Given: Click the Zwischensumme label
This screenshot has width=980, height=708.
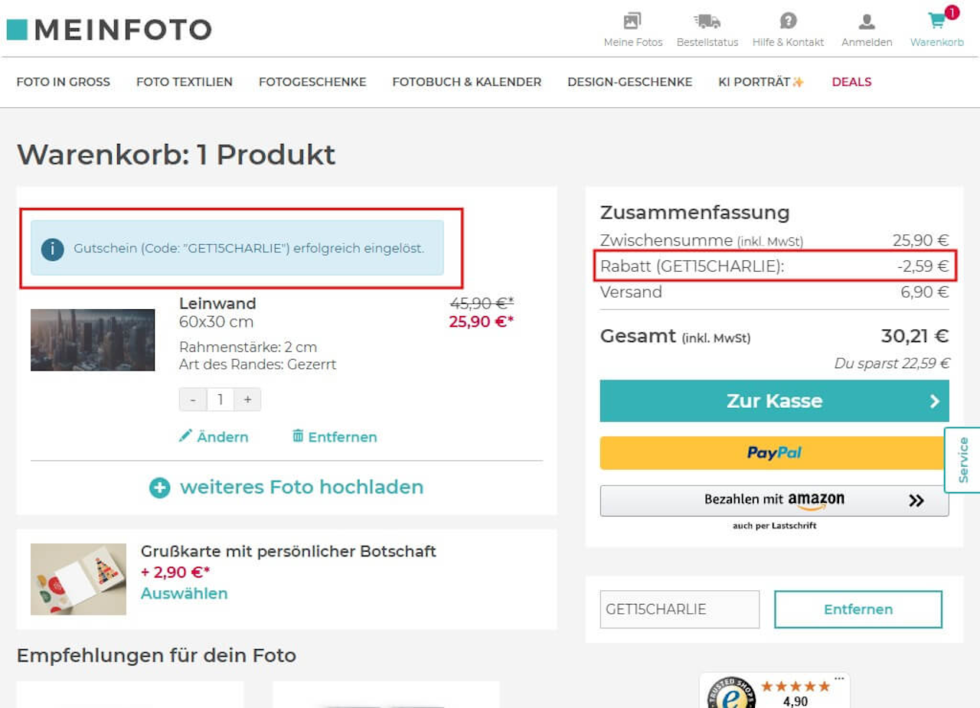Looking at the screenshot, I should point(666,240).
